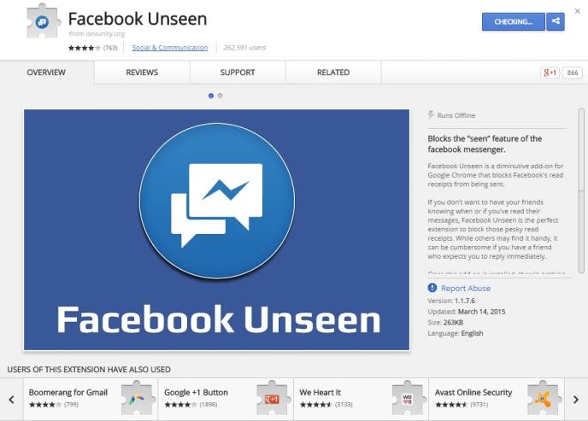
Task: Open the Google +1 Button extension icon
Action: [x=273, y=398]
